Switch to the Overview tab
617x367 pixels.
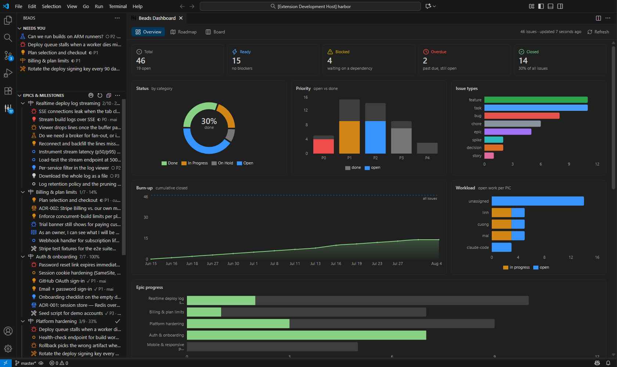(x=148, y=32)
